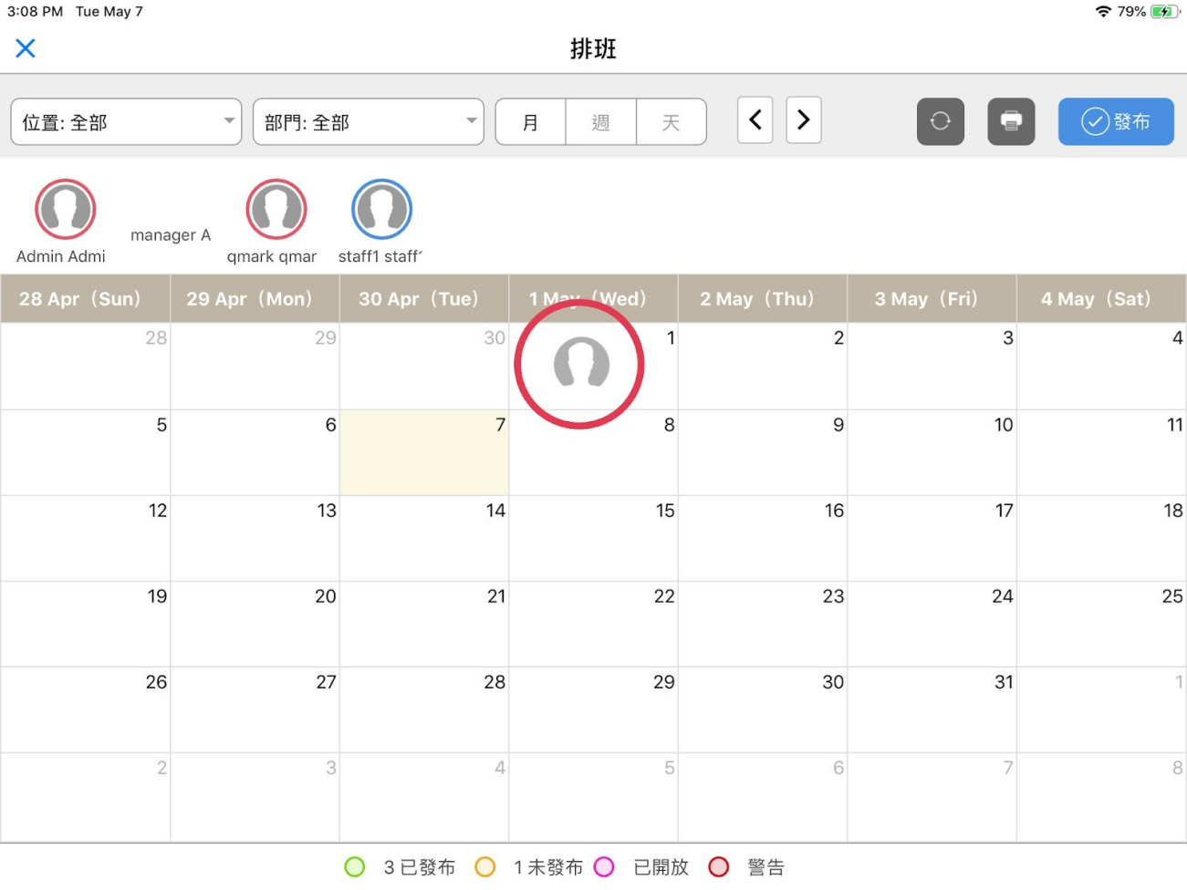The width and height of the screenshot is (1187, 890).
Task: Select manager A in staff list
Action: click(x=171, y=235)
